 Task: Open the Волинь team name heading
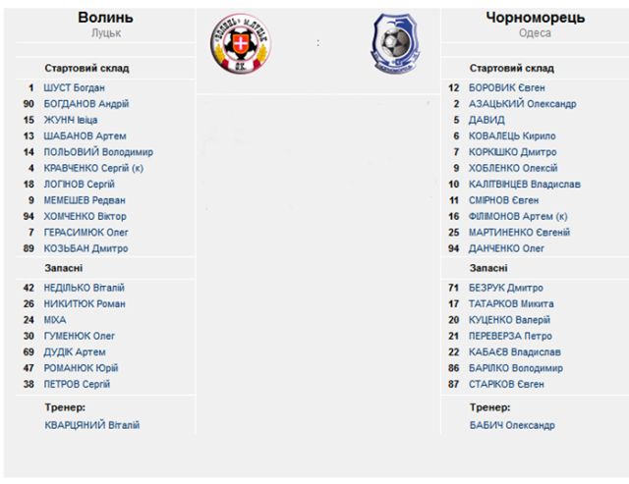(105, 18)
